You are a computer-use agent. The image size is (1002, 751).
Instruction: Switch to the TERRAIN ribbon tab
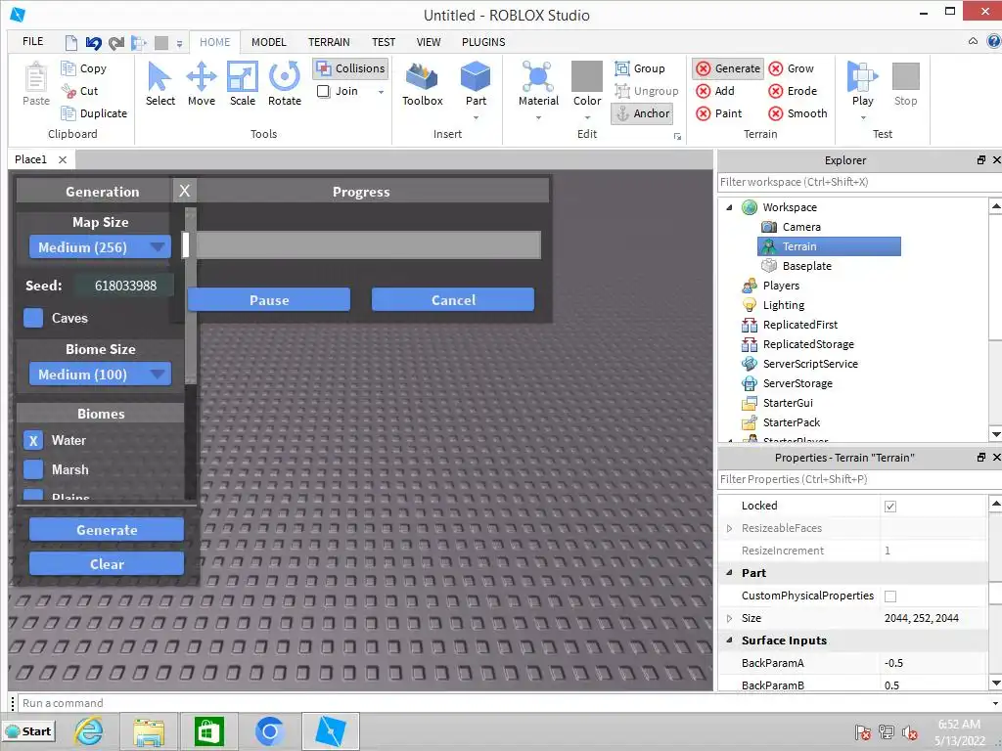[329, 42]
